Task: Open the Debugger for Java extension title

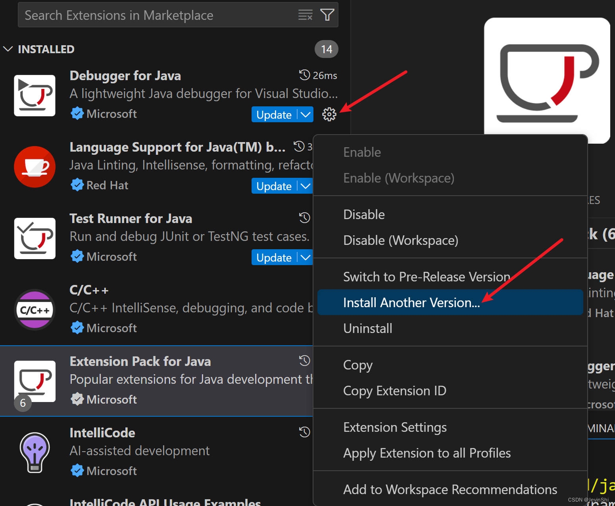Action: [125, 75]
